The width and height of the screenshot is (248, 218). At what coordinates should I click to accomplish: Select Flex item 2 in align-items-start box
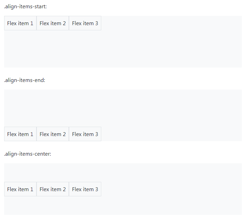point(53,23)
